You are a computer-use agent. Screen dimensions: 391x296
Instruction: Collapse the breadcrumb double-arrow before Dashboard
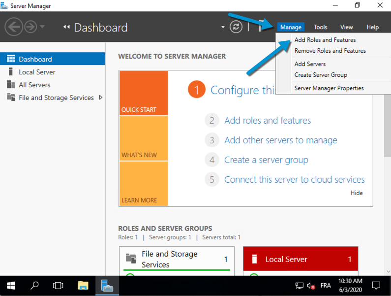[66, 27]
